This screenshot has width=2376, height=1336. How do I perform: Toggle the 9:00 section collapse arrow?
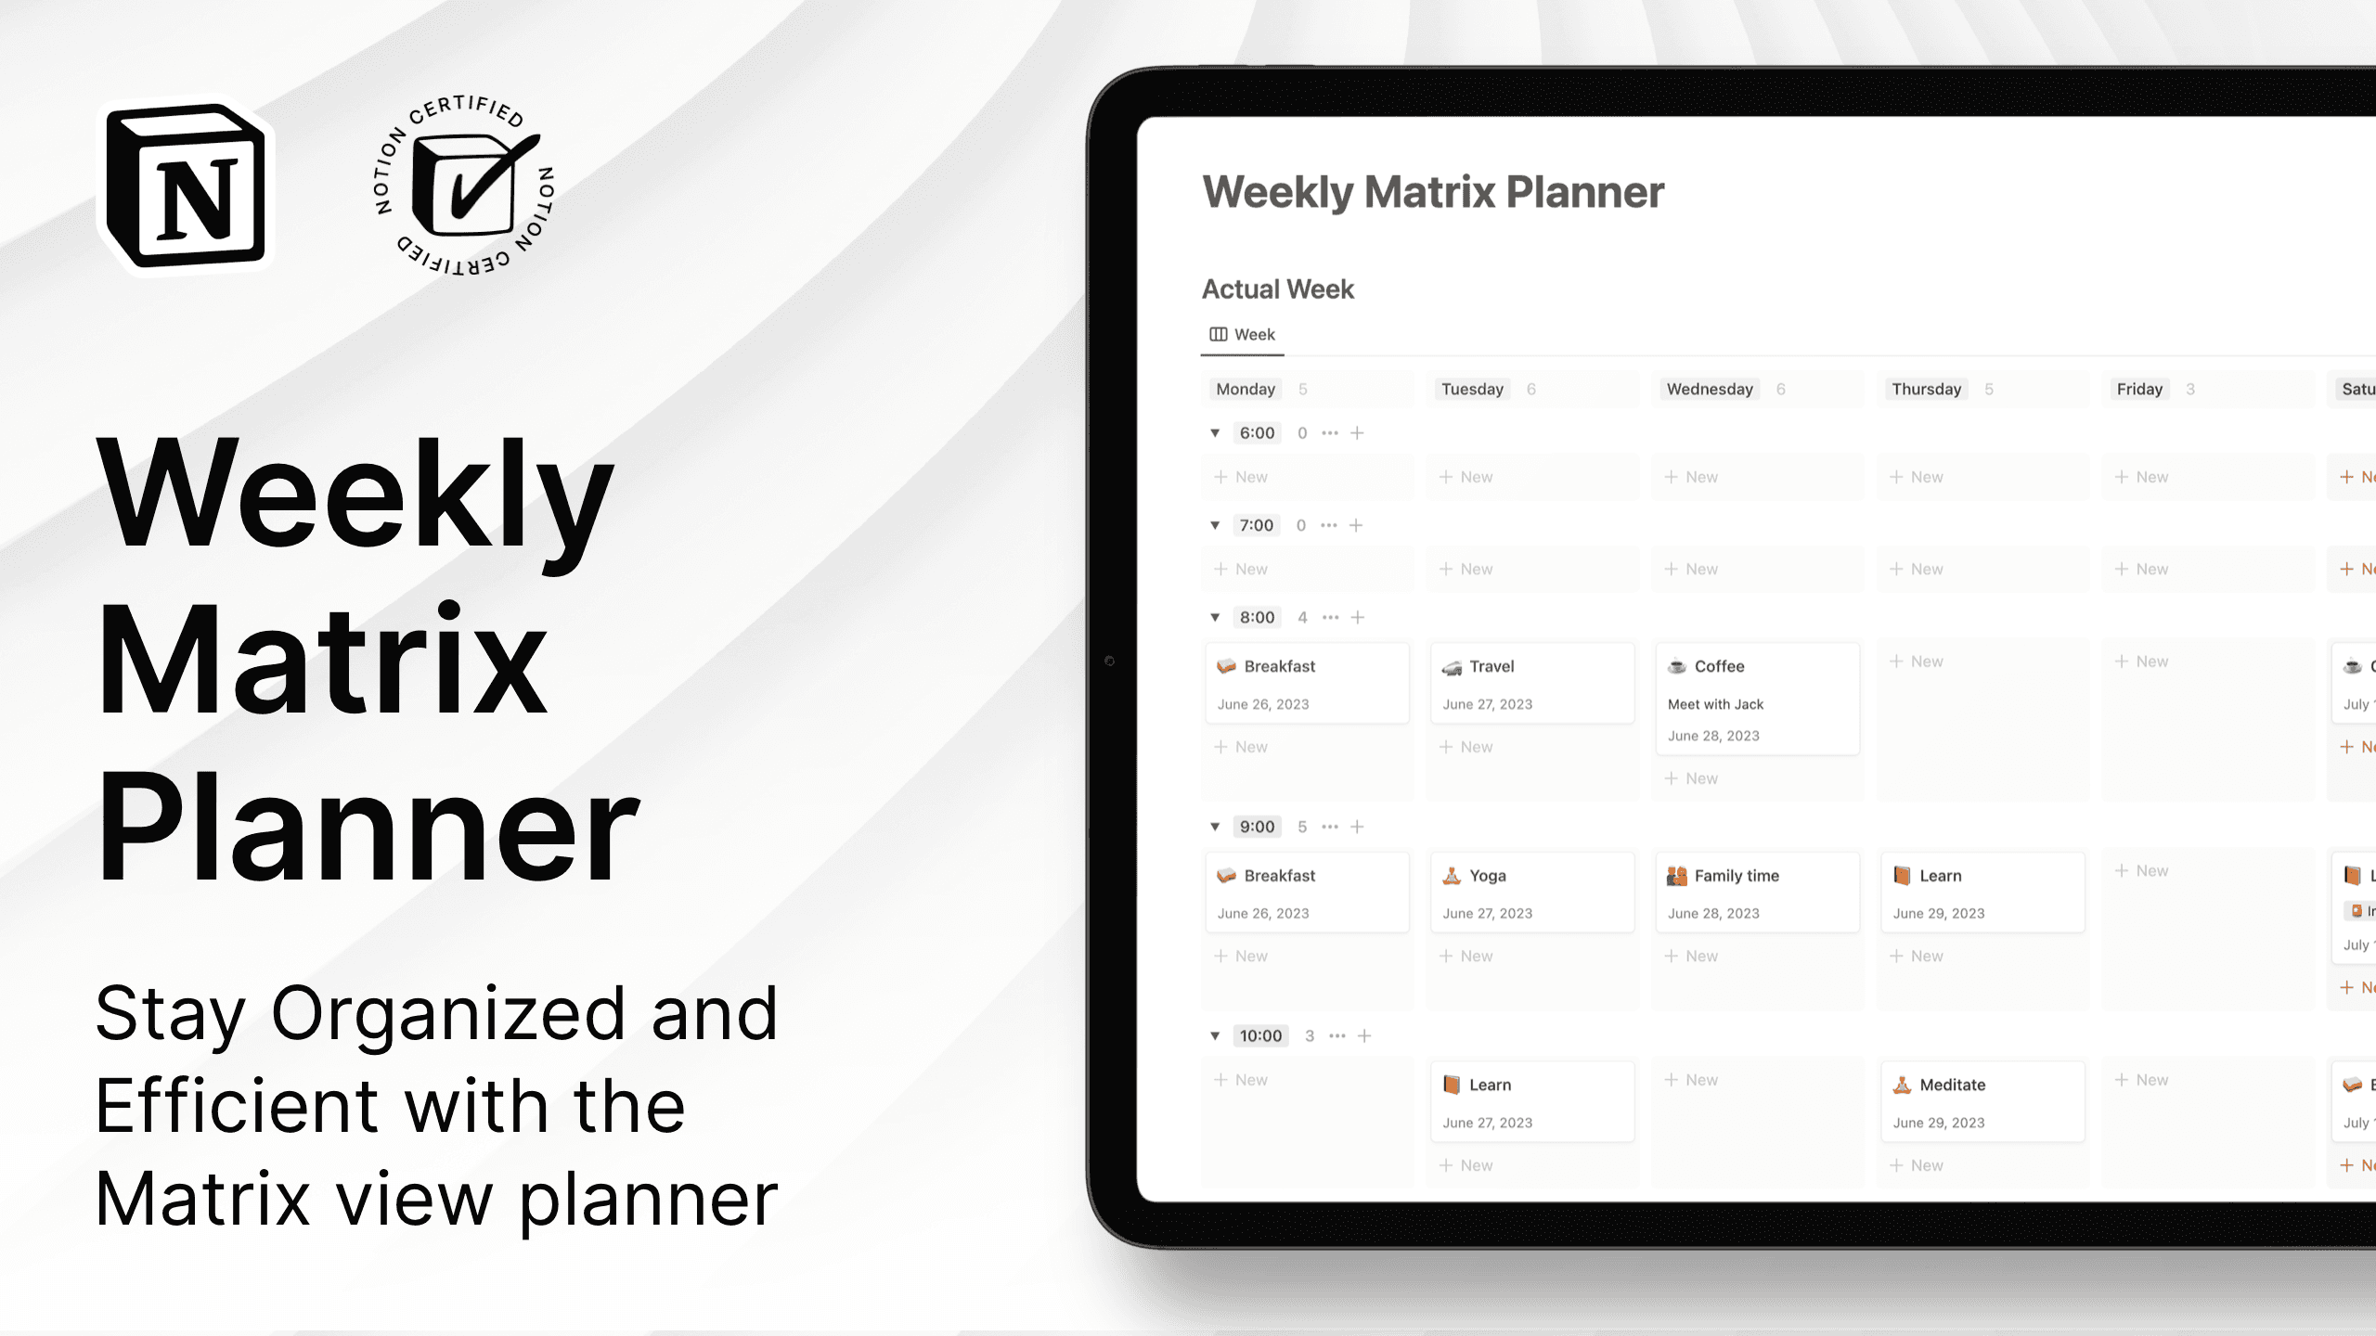[x=1216, y=826]
